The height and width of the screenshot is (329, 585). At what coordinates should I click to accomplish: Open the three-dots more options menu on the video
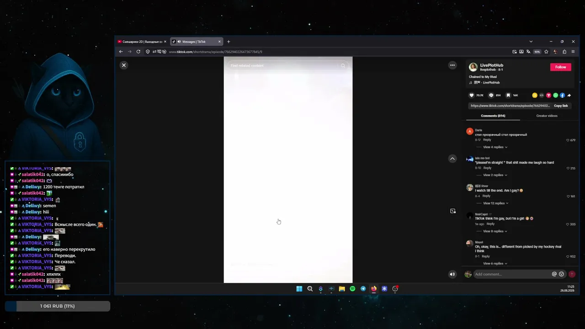[452, 65]
